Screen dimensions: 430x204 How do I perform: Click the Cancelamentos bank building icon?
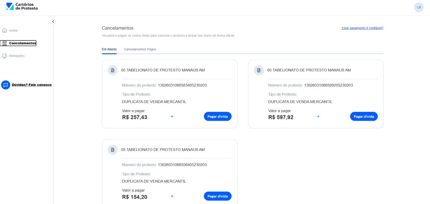(5, 43)
